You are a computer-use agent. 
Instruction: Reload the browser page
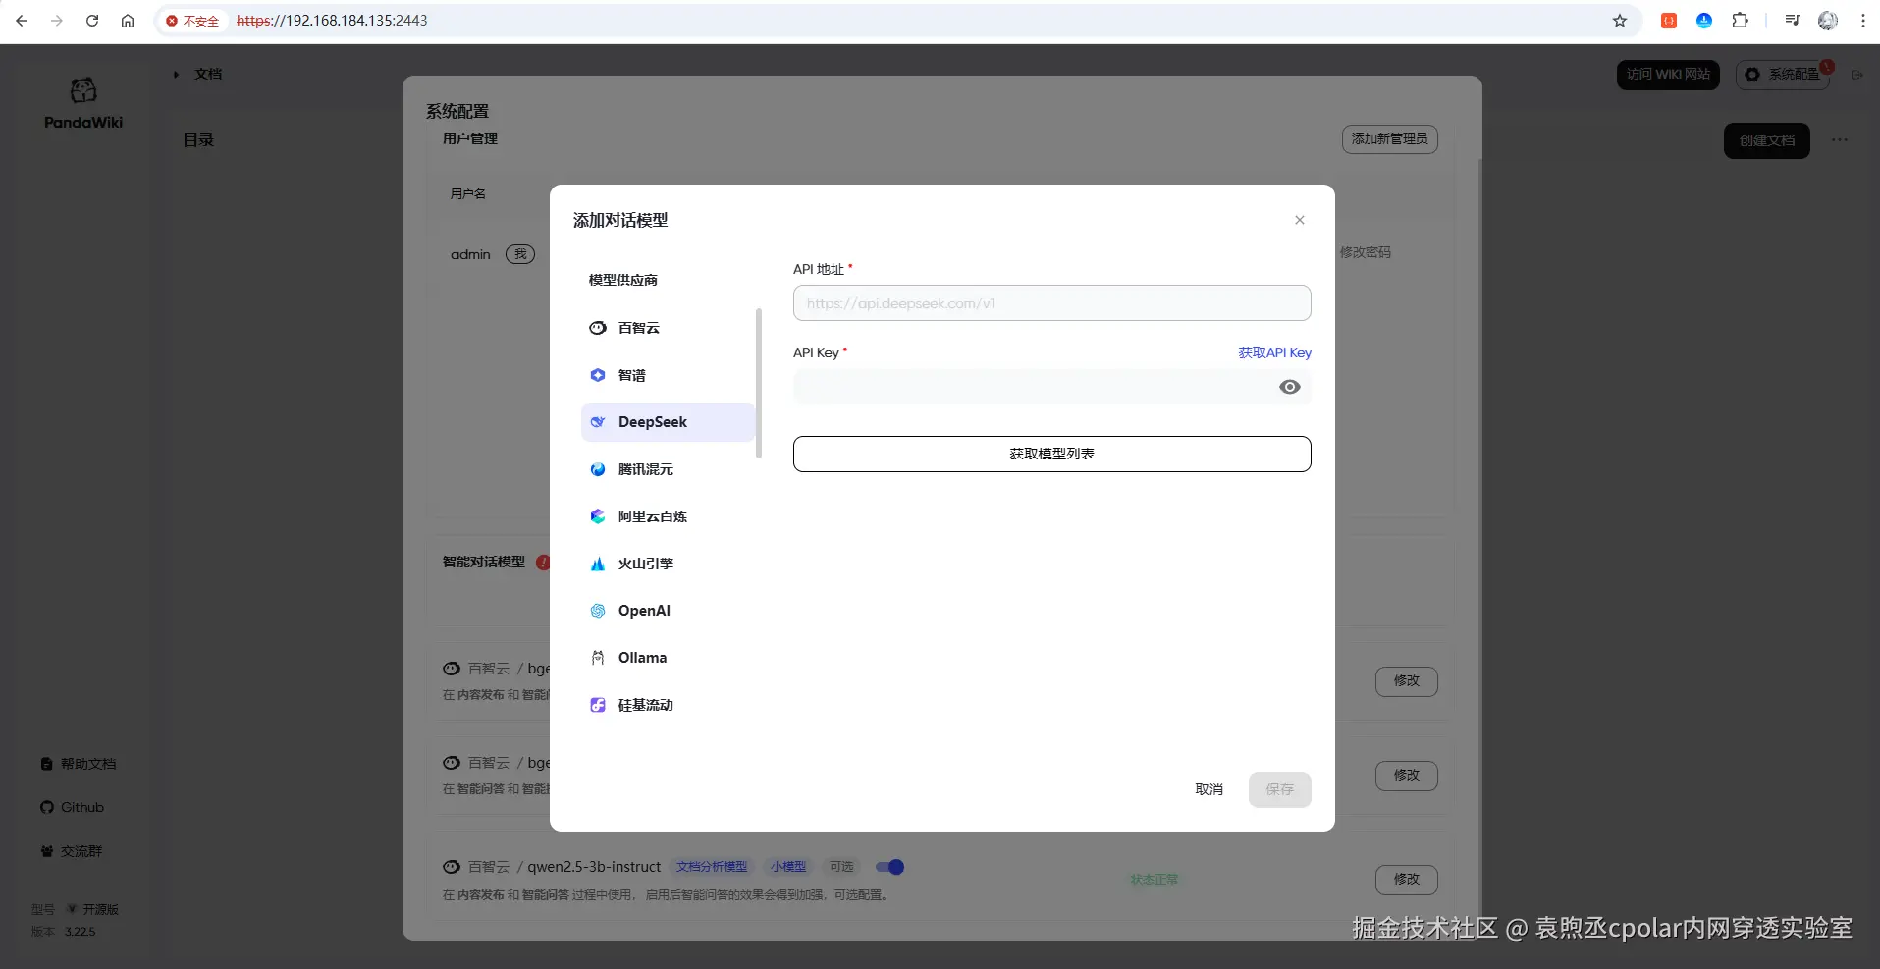pos(92,21)
